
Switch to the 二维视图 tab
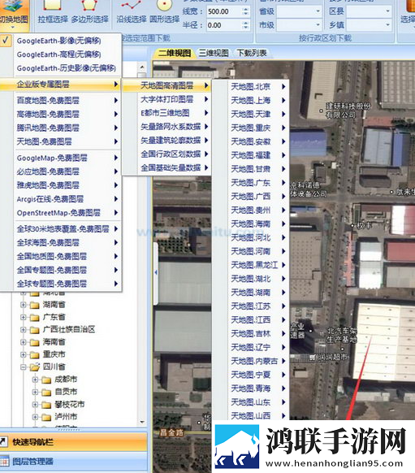point(175,54)
